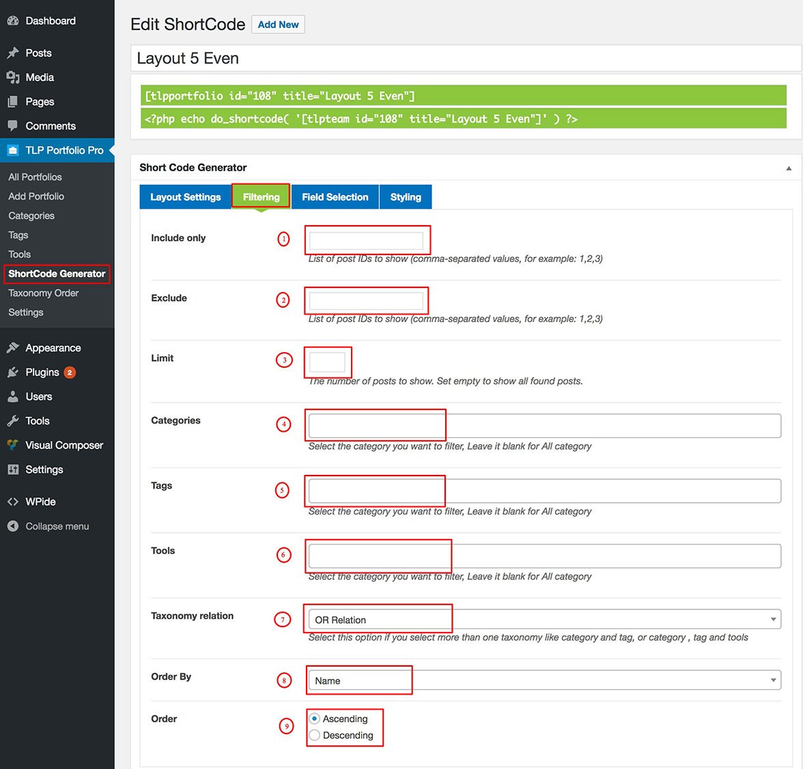Click the tlpportfolio shortcode text line
The image size is (803, 769).
point(464,96)
